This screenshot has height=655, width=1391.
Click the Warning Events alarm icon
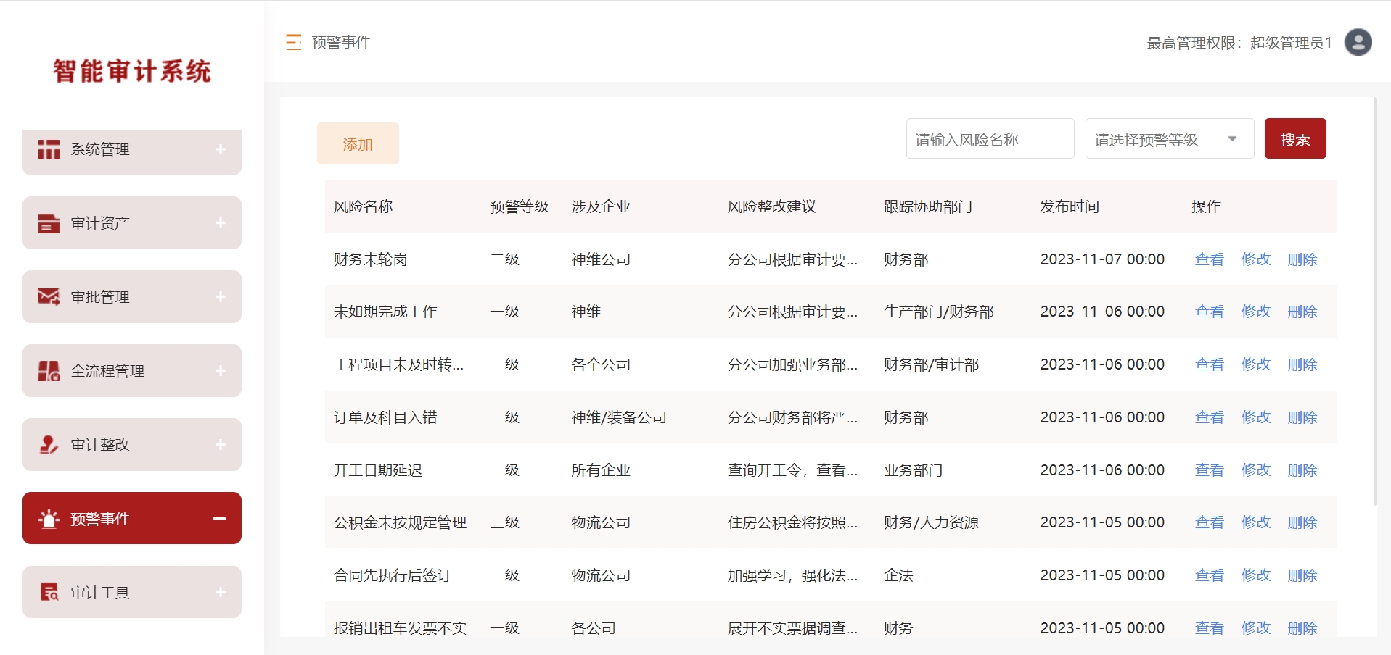[49, 519]
